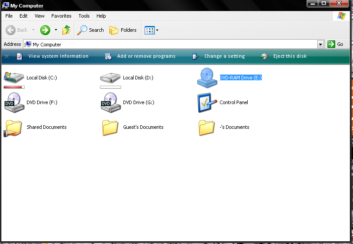Image resolution: width=353 pixels, height=244 pixels.
Task: Click the My Computer title bar icon
Action: point(6,5)
